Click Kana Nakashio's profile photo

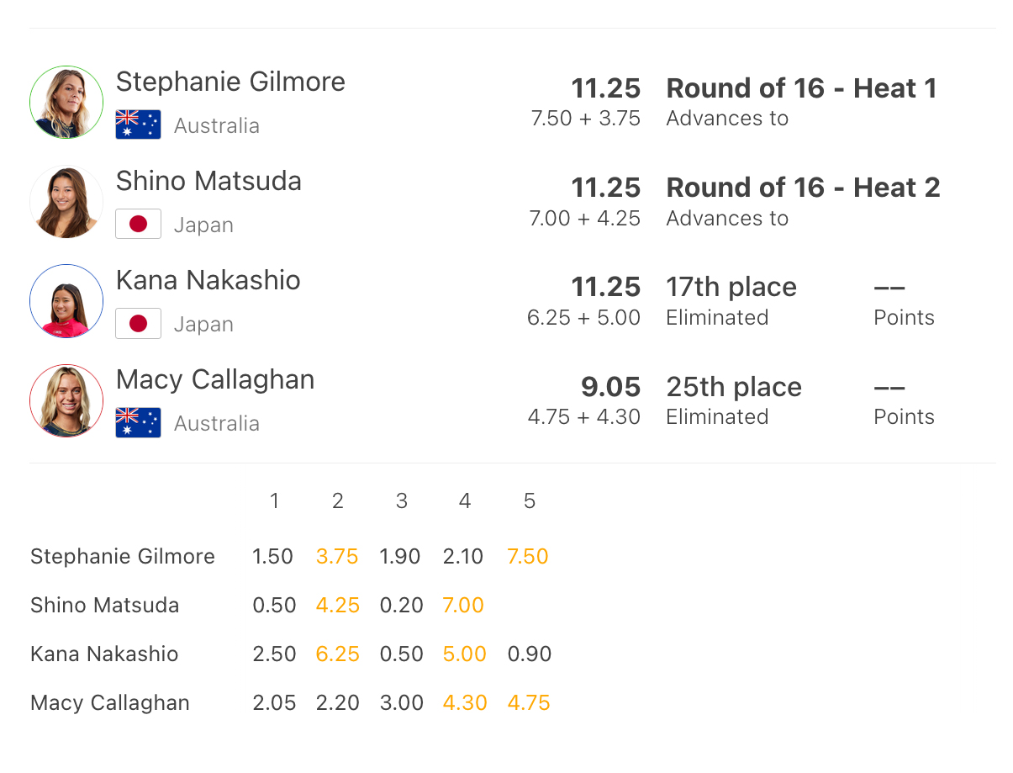[66, 301]
